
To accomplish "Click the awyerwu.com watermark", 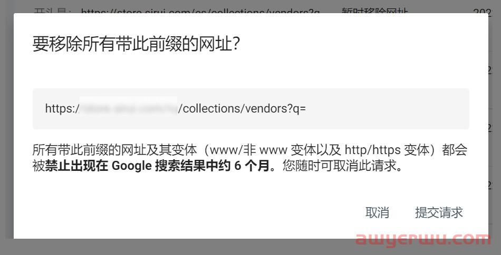I will click(423, 240).
